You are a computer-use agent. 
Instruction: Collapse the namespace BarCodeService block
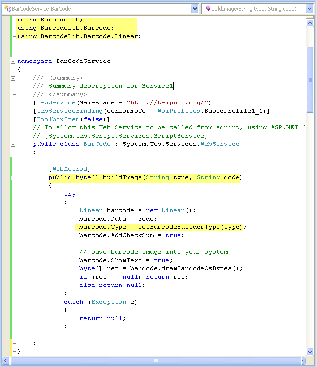[x=13, y=61]
